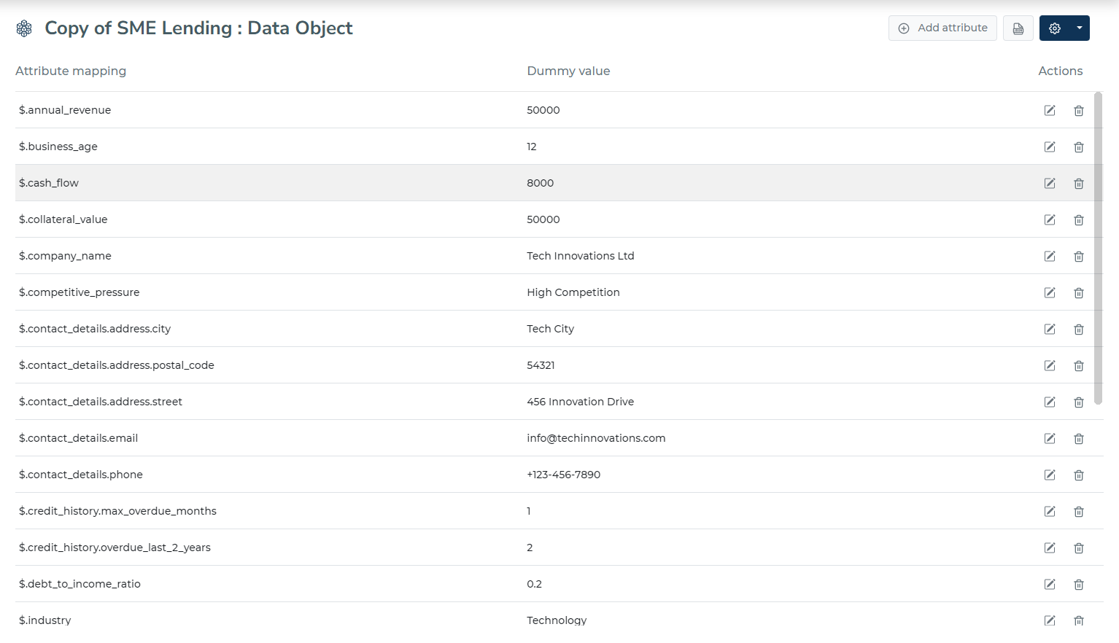Delete the $.business_age attribute
The height and width of the screenshot is (643, 1119).
(x=1079, y=147)
